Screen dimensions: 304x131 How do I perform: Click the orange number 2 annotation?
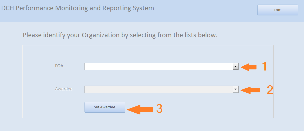click(x=270, y=90)
